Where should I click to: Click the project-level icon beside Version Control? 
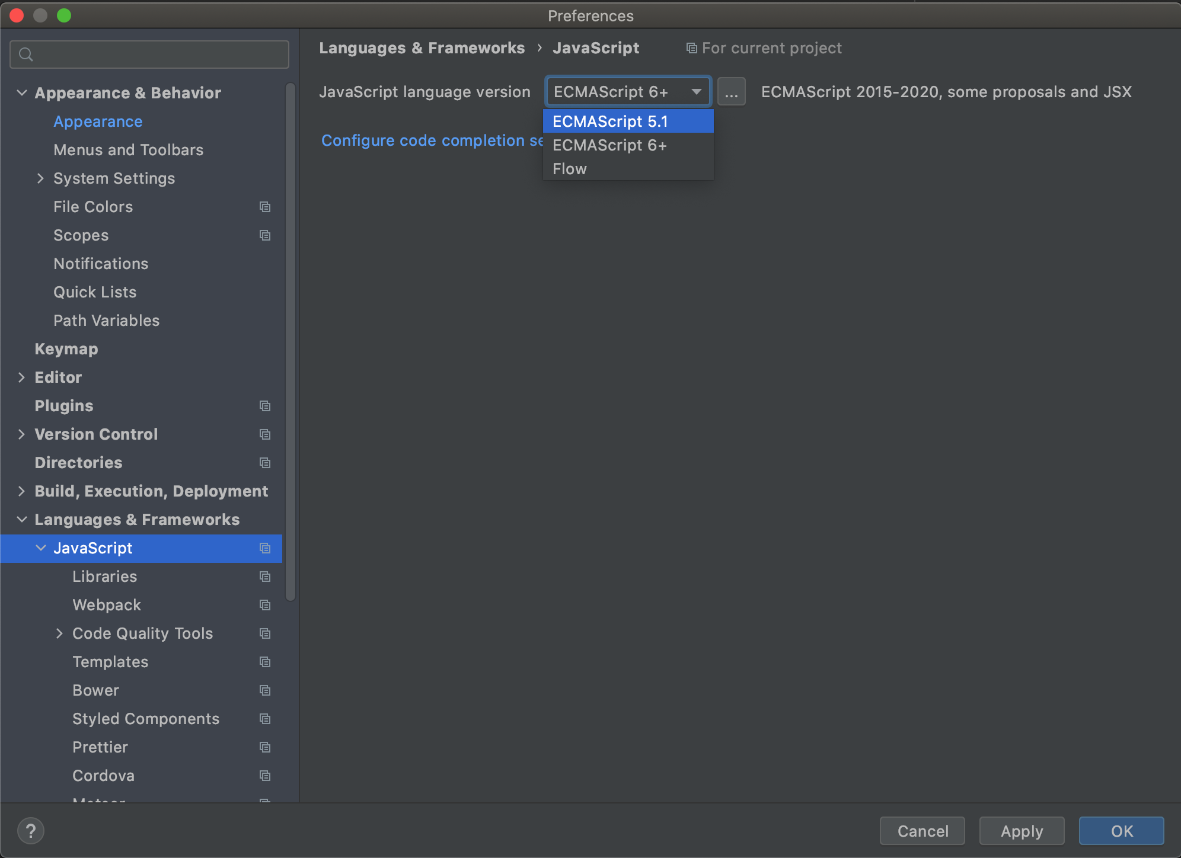tap(265, 434)
